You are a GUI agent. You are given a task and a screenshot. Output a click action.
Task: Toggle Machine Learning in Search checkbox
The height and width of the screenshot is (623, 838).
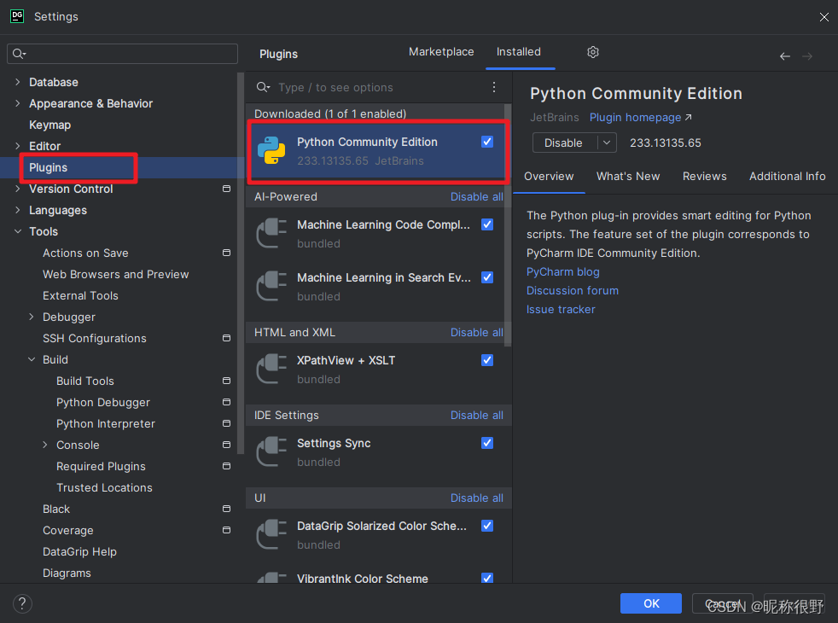coord(487,277)
